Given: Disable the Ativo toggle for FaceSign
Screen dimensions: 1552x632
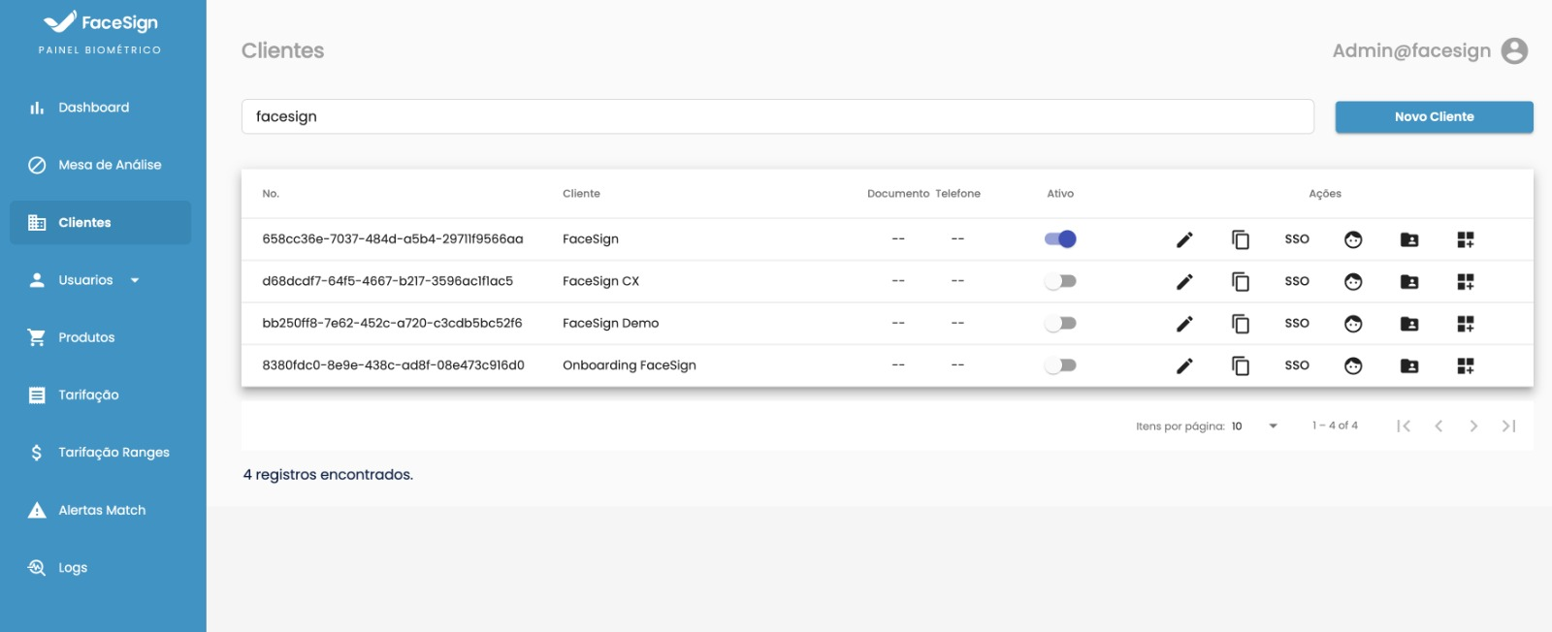Looking at the screenshot, I should (x=1060, y=239).
